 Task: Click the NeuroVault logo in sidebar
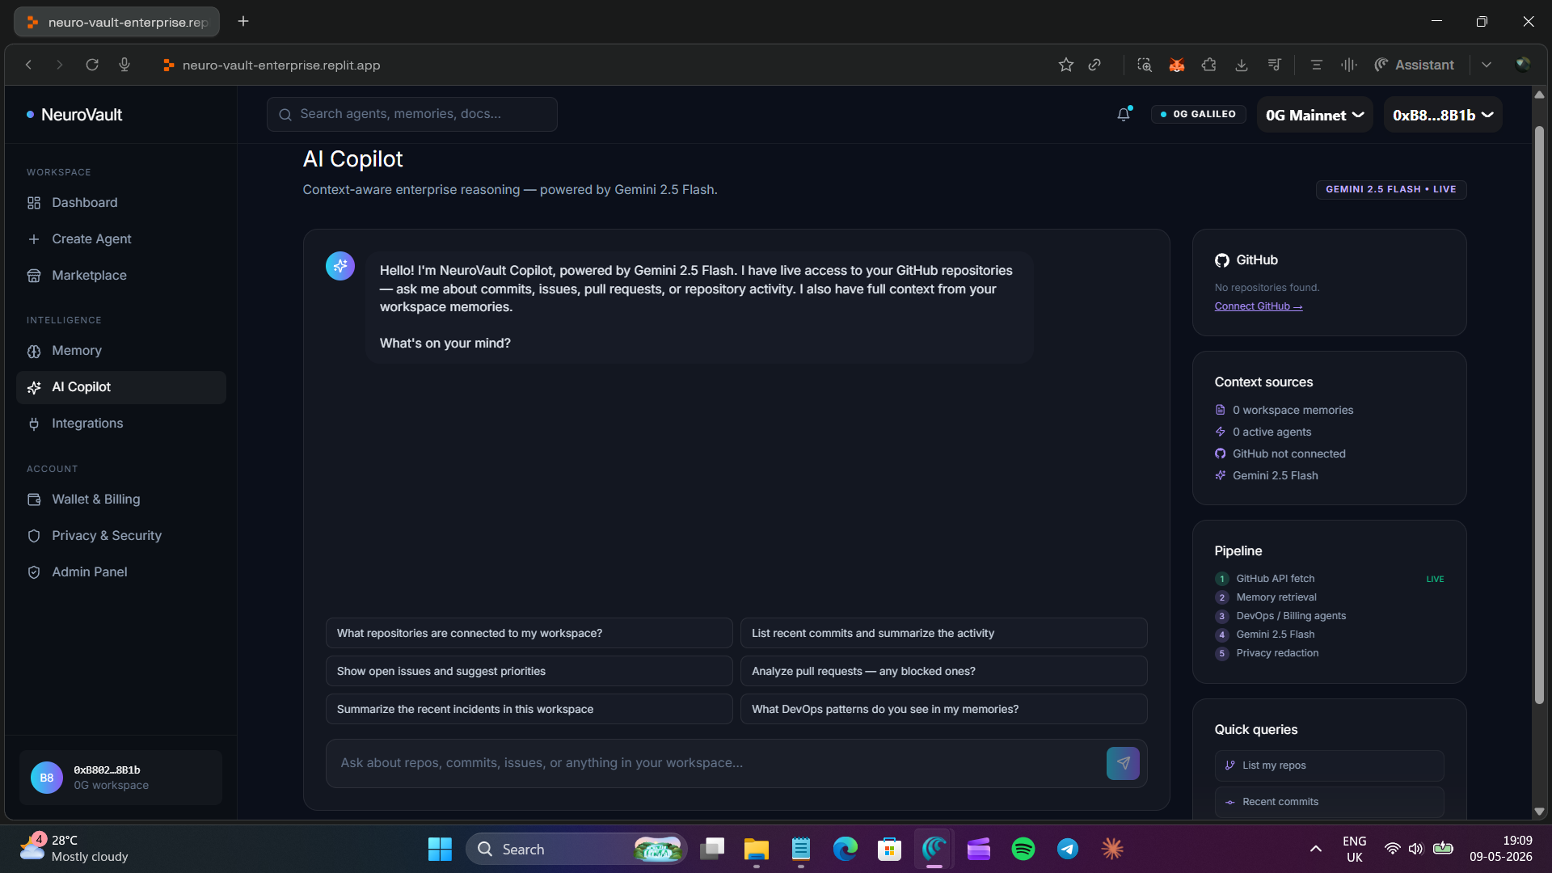coord(74,115)
